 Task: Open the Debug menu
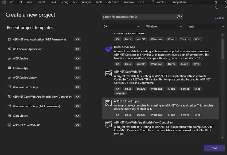coord(64,2)
